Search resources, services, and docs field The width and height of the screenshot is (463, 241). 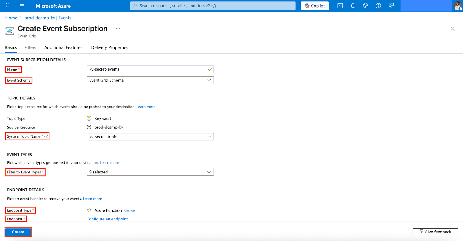point(213,6)
